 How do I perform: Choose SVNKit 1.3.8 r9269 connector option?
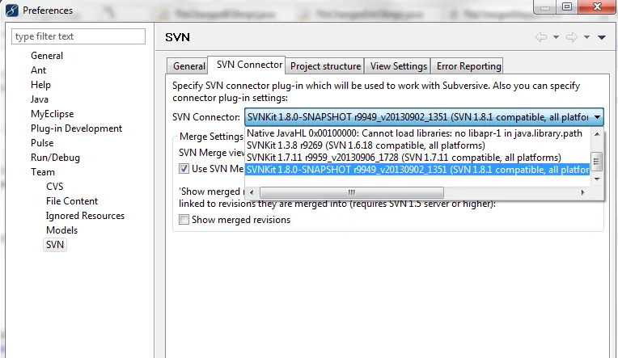click(417, 145)
